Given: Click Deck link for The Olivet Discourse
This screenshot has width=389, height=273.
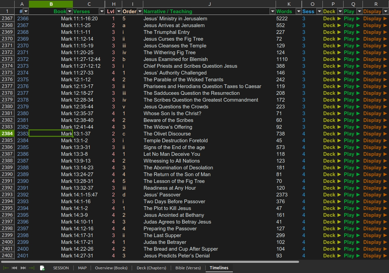Looking at the screenshot, I should pyautogui.click(x=332, y=134).
